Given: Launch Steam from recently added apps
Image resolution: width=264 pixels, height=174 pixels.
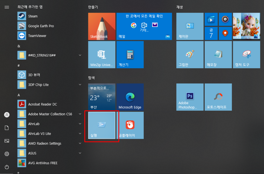Looking at the screenshot, I should pos(50,16).
